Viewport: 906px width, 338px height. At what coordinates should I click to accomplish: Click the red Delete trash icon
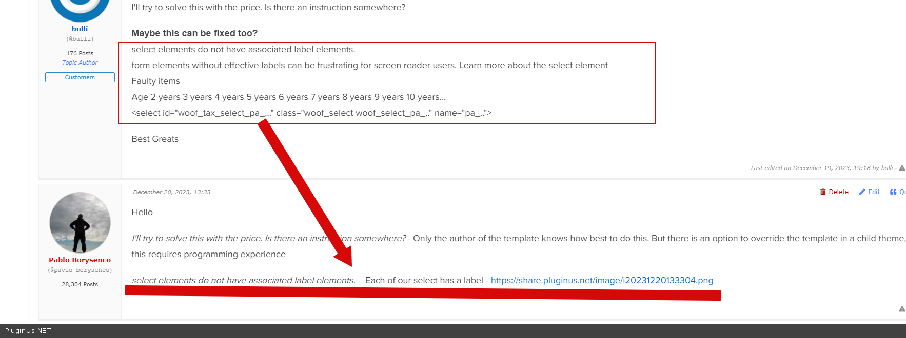point(823,192)
